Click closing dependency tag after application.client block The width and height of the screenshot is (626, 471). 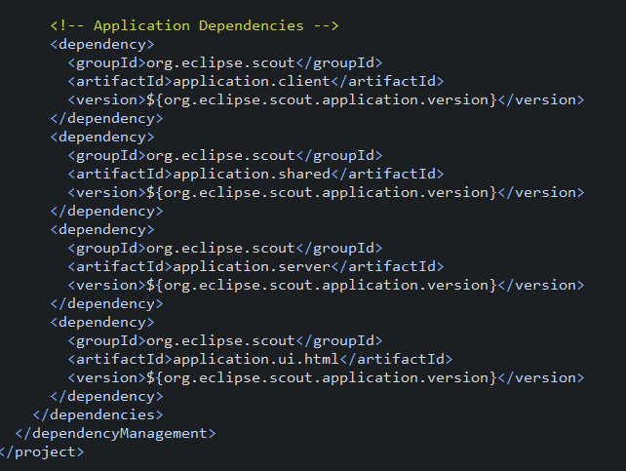coord(106,119)
